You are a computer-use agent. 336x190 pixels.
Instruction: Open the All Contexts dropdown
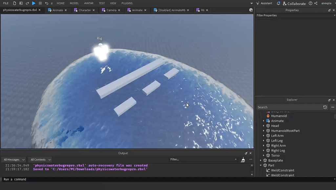click(40, 159)
